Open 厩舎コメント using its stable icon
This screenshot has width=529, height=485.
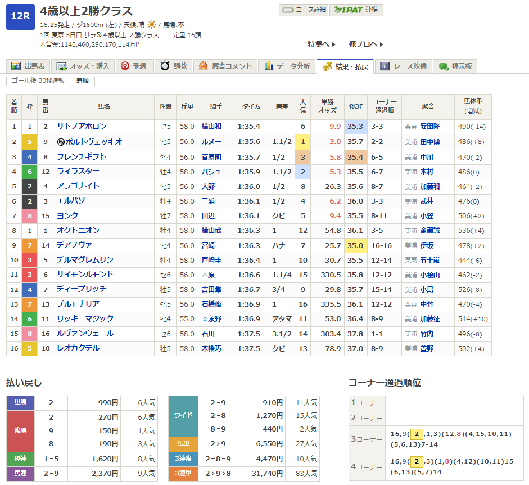pos(203,66)
